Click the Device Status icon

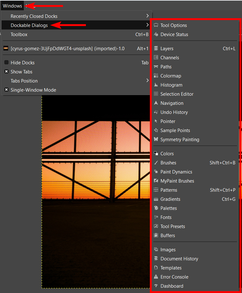156,35
